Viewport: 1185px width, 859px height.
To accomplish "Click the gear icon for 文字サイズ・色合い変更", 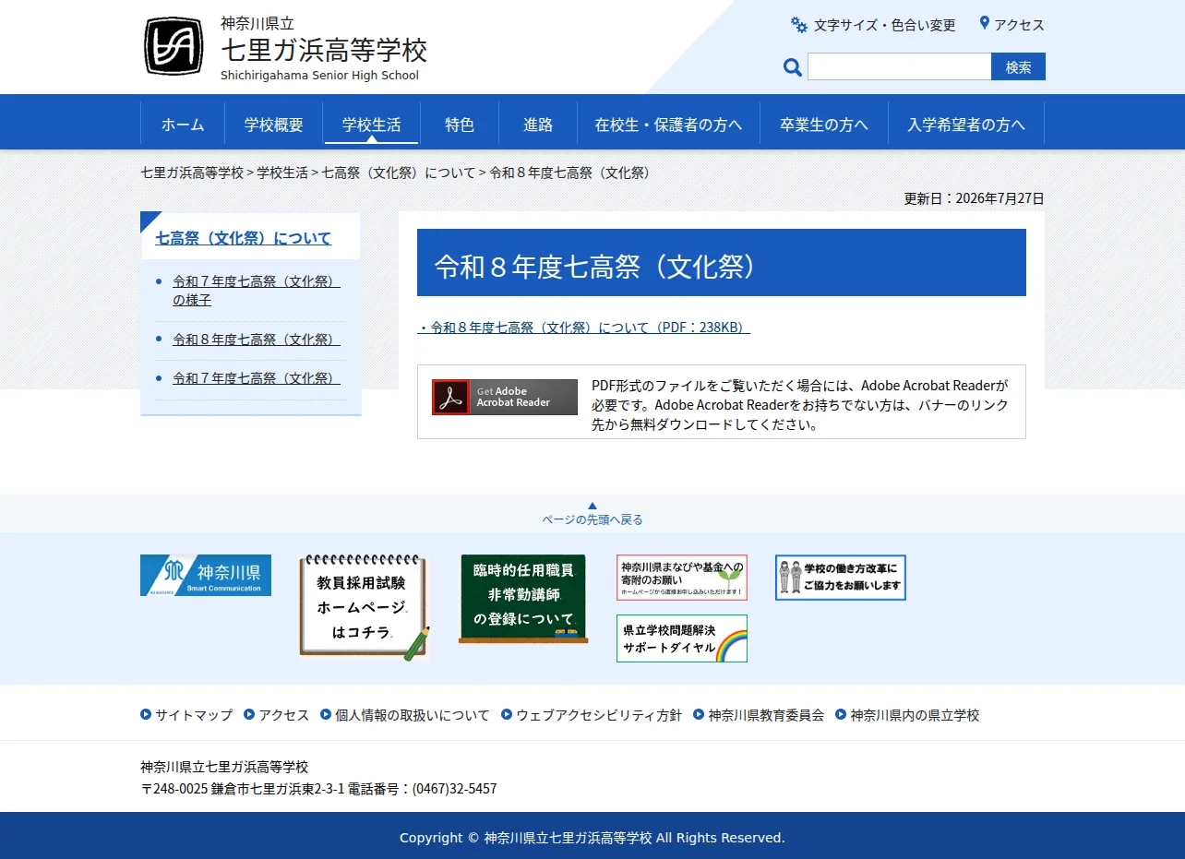I will click(x=799, y=25).
